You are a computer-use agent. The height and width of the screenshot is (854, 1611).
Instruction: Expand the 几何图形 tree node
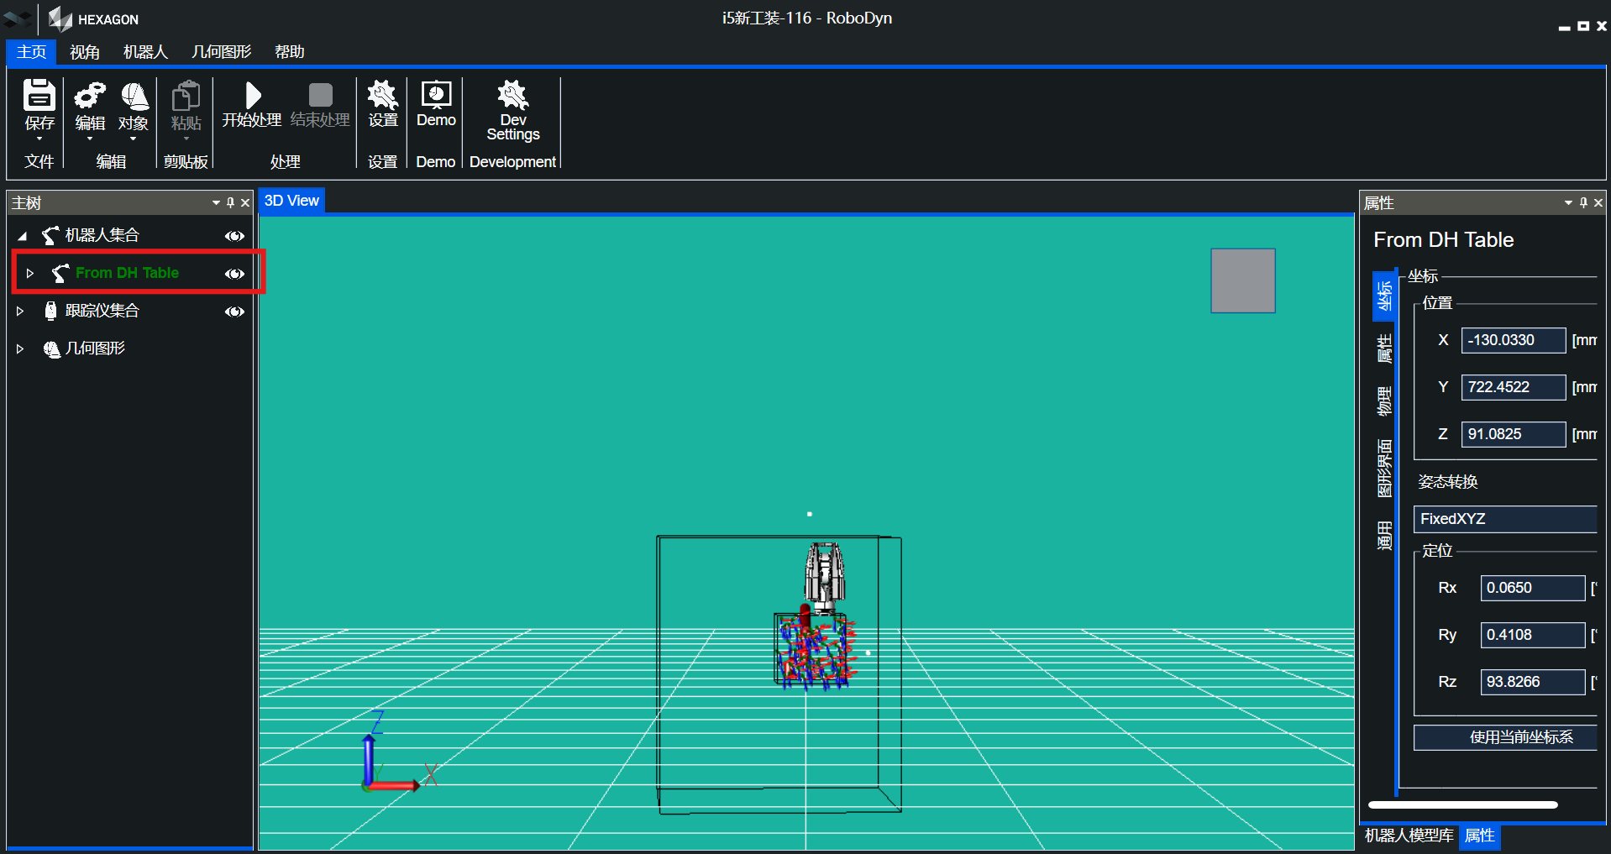coord(20,348)
